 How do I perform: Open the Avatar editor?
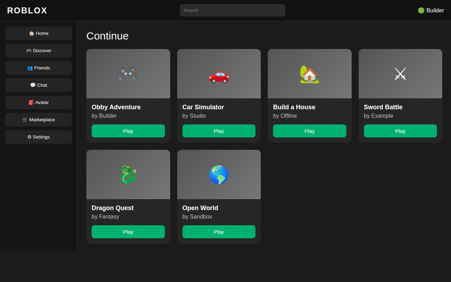38,102
